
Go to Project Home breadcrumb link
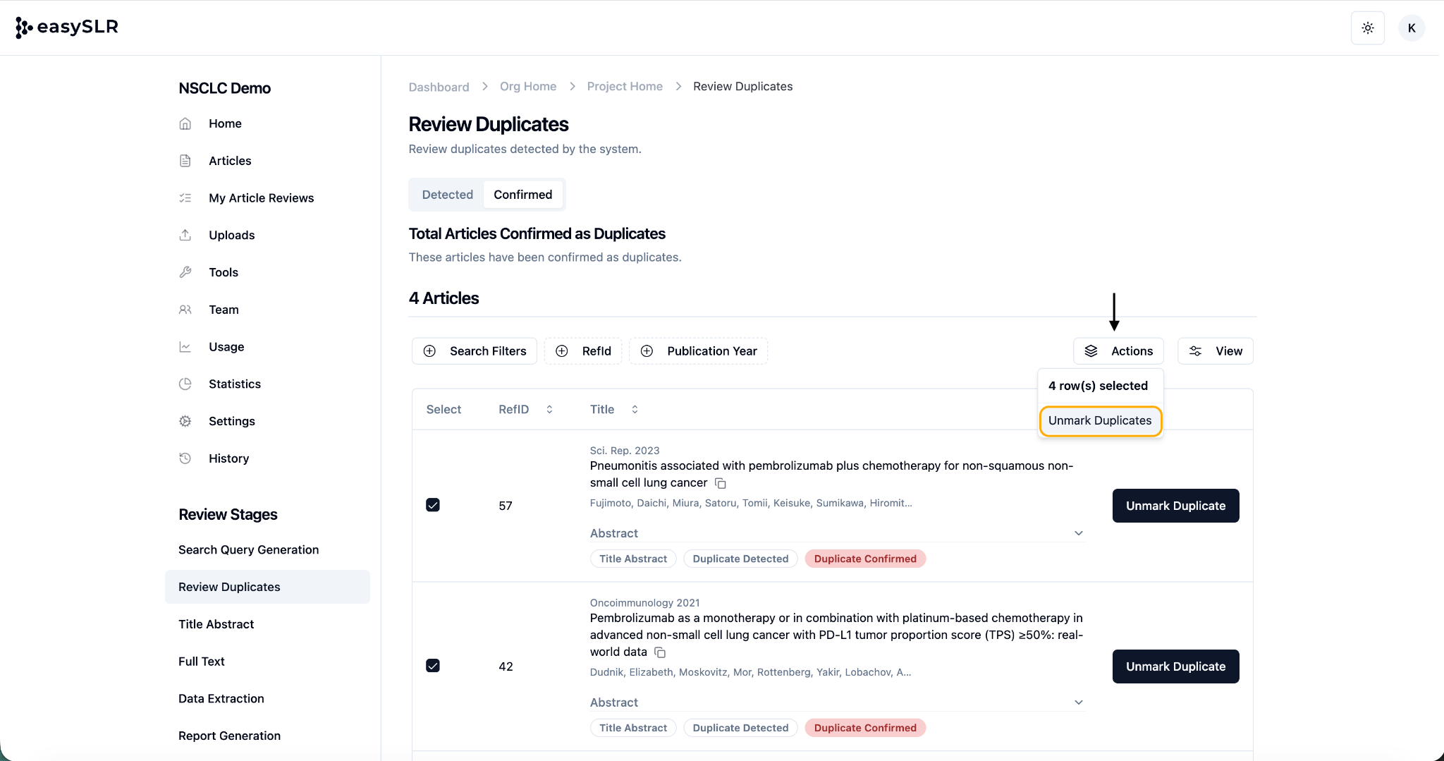(625, 86)
